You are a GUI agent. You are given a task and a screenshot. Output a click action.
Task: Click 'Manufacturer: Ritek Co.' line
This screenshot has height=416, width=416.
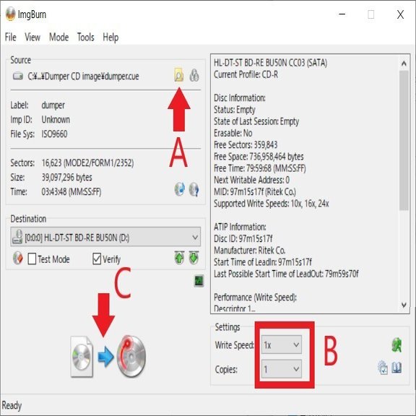250,250
